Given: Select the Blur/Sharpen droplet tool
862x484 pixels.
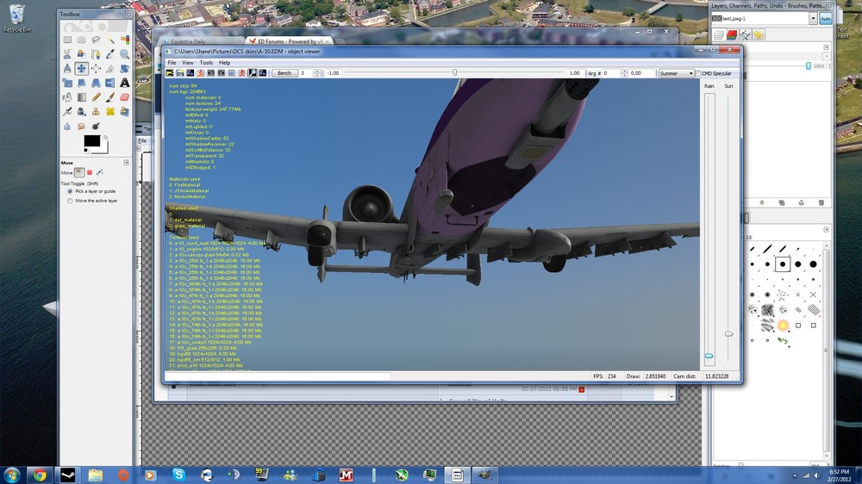Looking at the screenshot, I should click(x=67, y=126).
